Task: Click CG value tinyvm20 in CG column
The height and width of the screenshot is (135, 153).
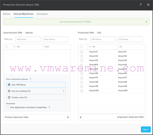Action: [123, 90]
